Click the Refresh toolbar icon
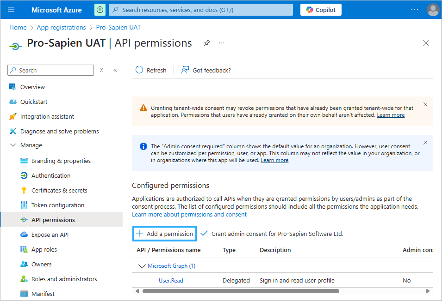 [x=139, y=70]
